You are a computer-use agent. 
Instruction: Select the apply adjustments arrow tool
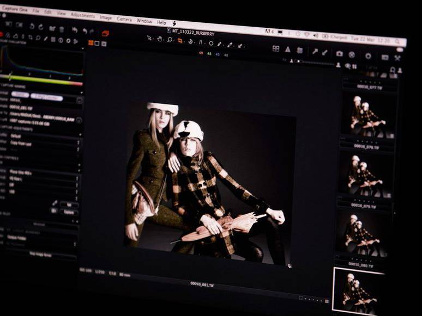[240, 46]
